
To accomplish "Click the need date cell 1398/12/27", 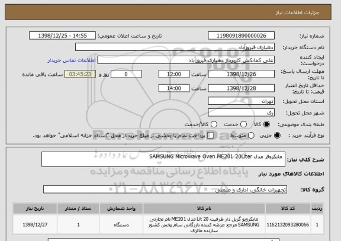I will (35, 224).
